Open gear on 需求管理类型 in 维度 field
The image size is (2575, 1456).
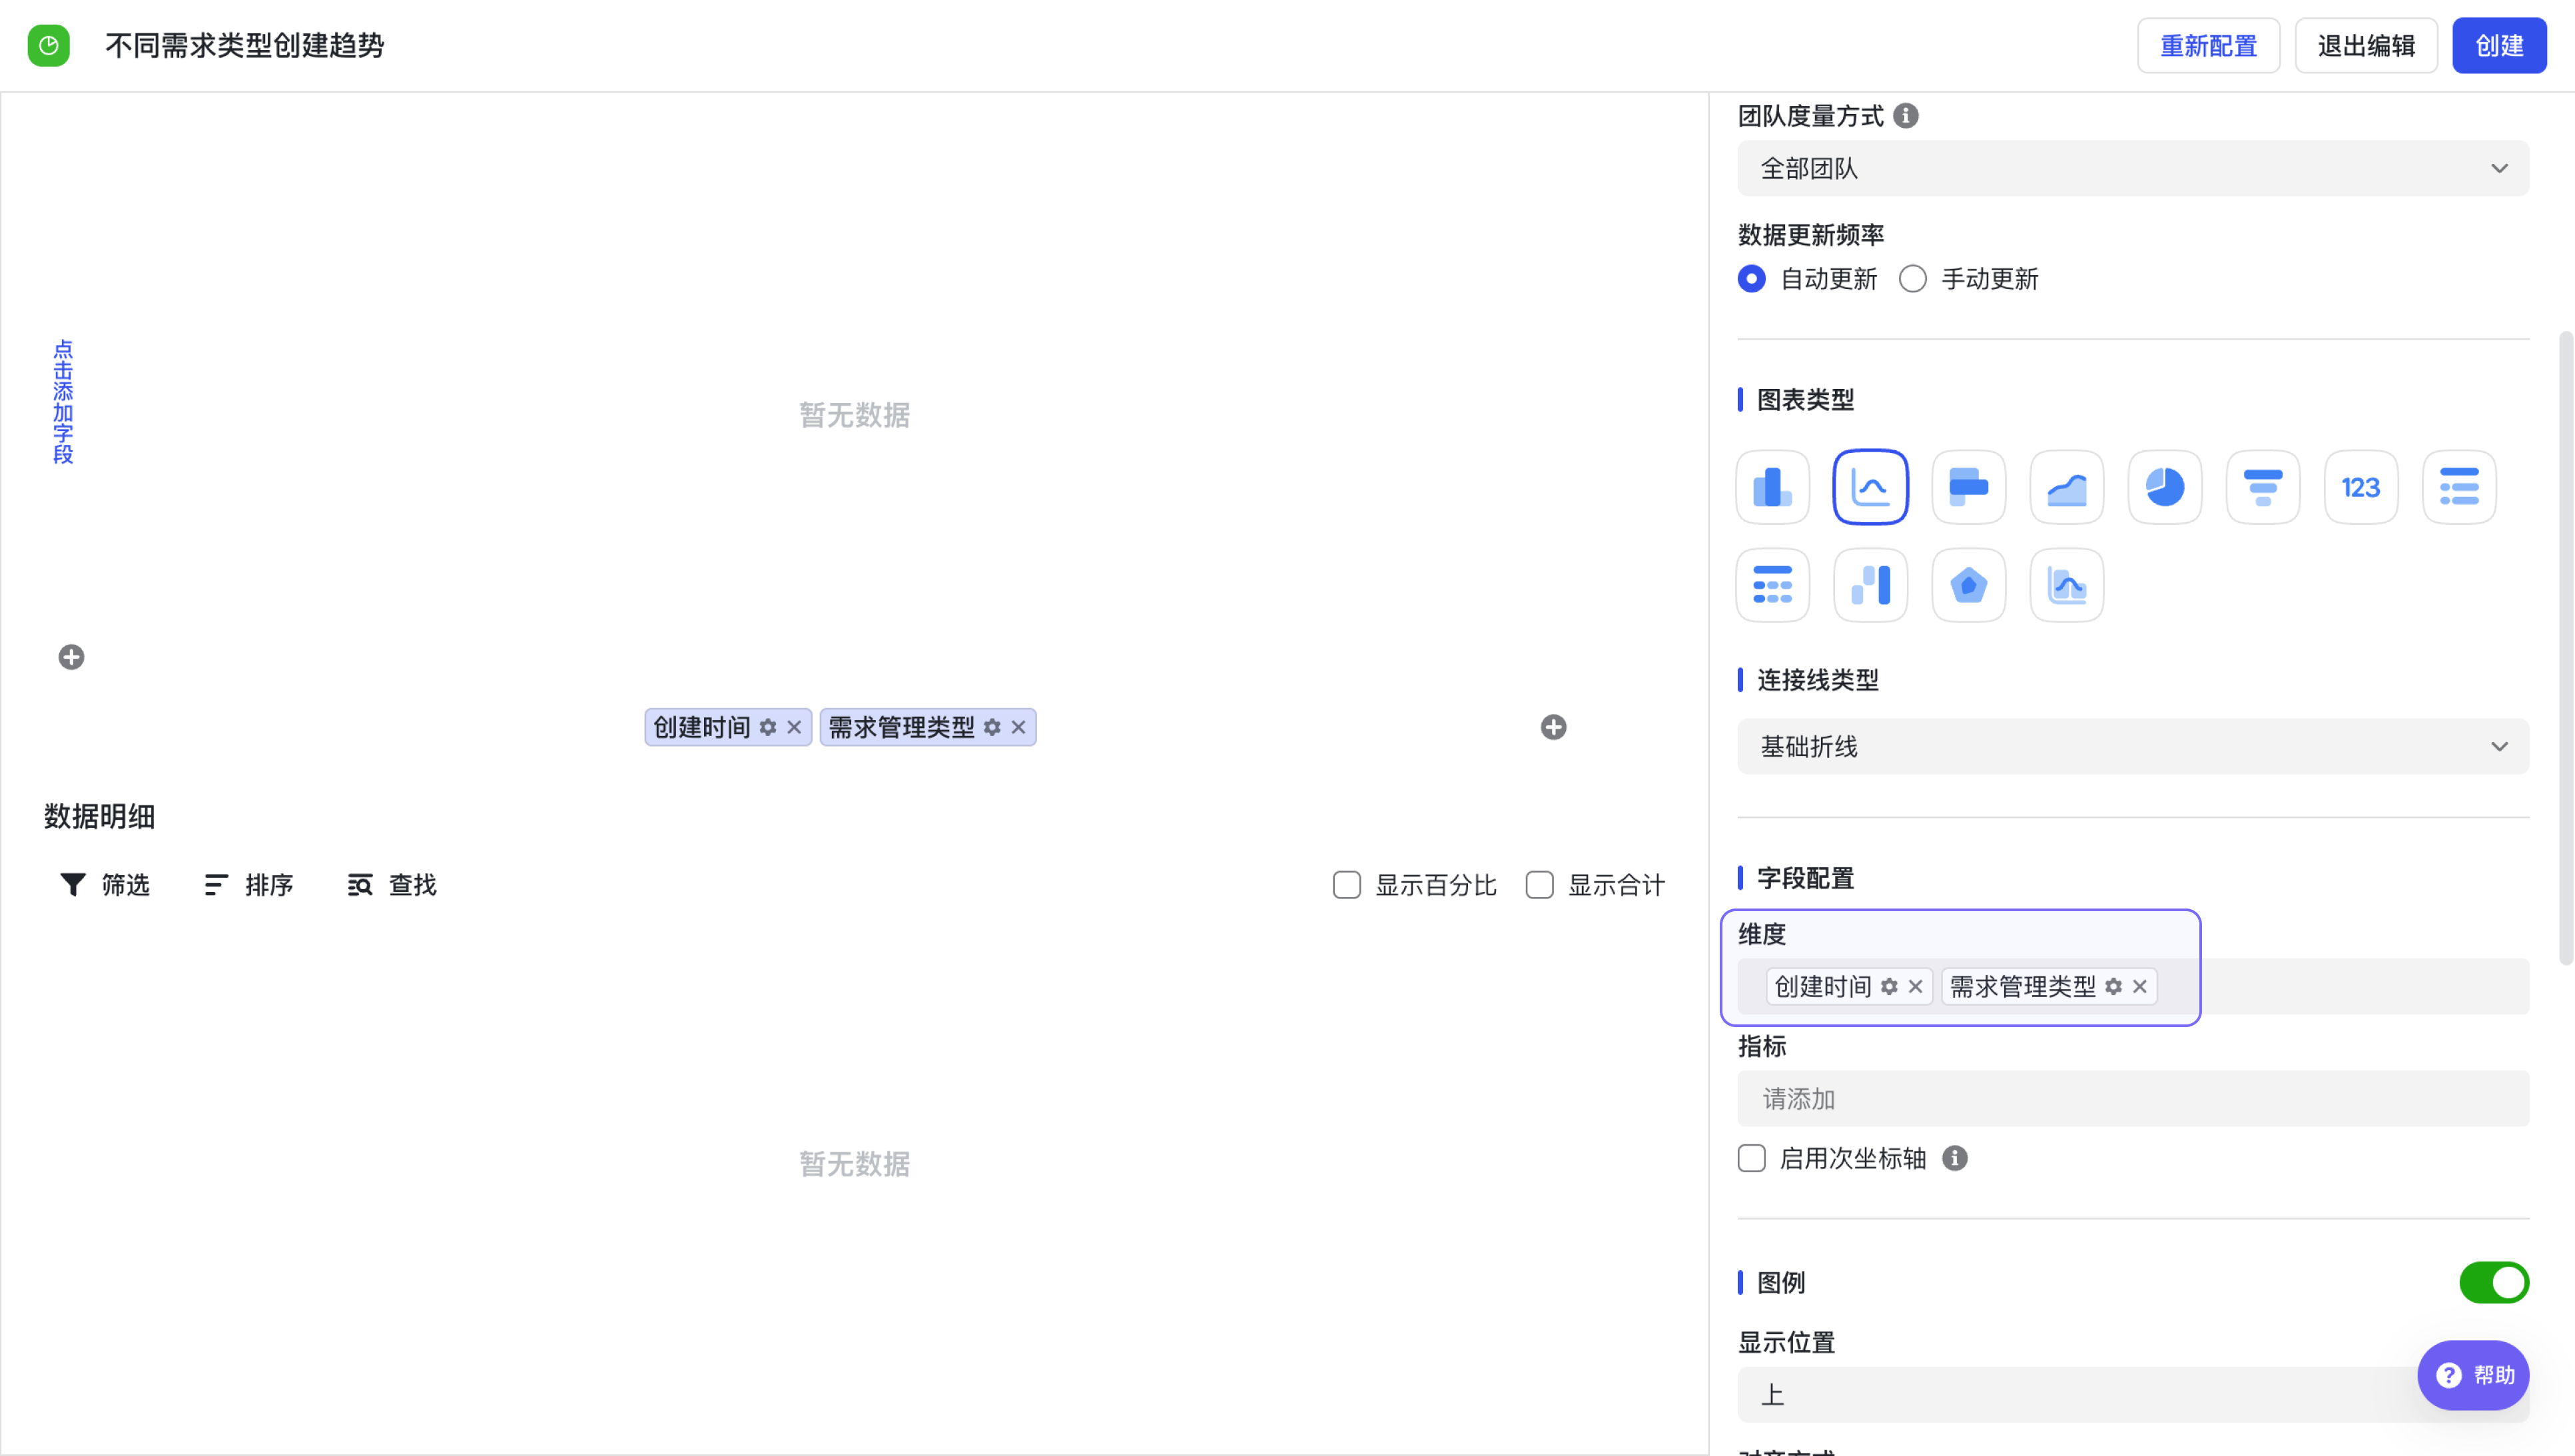(2113, 987)
